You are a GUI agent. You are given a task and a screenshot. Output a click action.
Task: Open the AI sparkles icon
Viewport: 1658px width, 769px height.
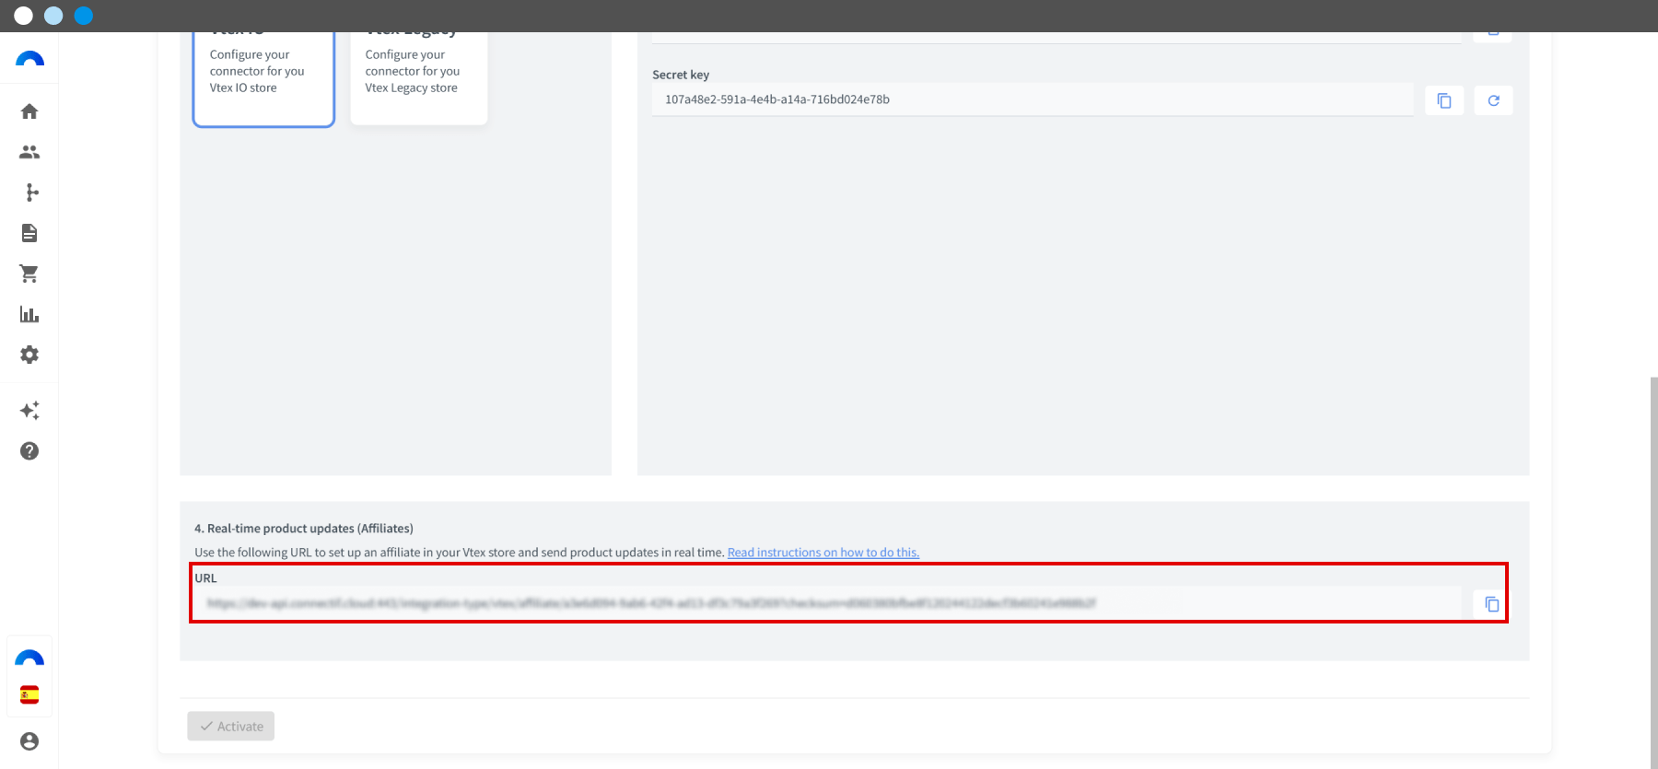pos(29,411)
